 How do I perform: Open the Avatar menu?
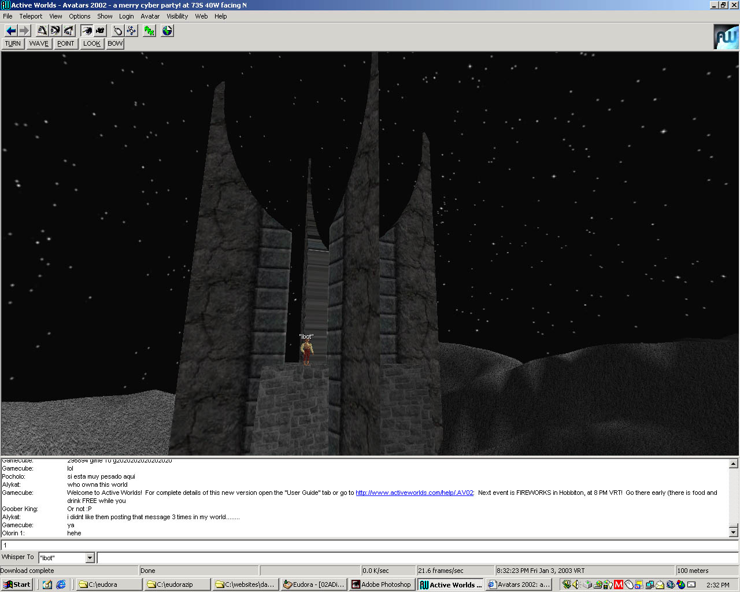click(150, 16)
